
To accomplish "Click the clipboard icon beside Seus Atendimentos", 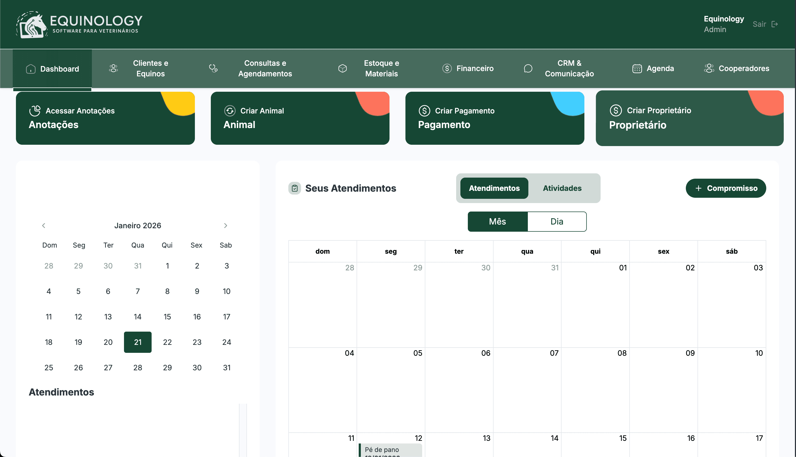I will click(294, 188).
